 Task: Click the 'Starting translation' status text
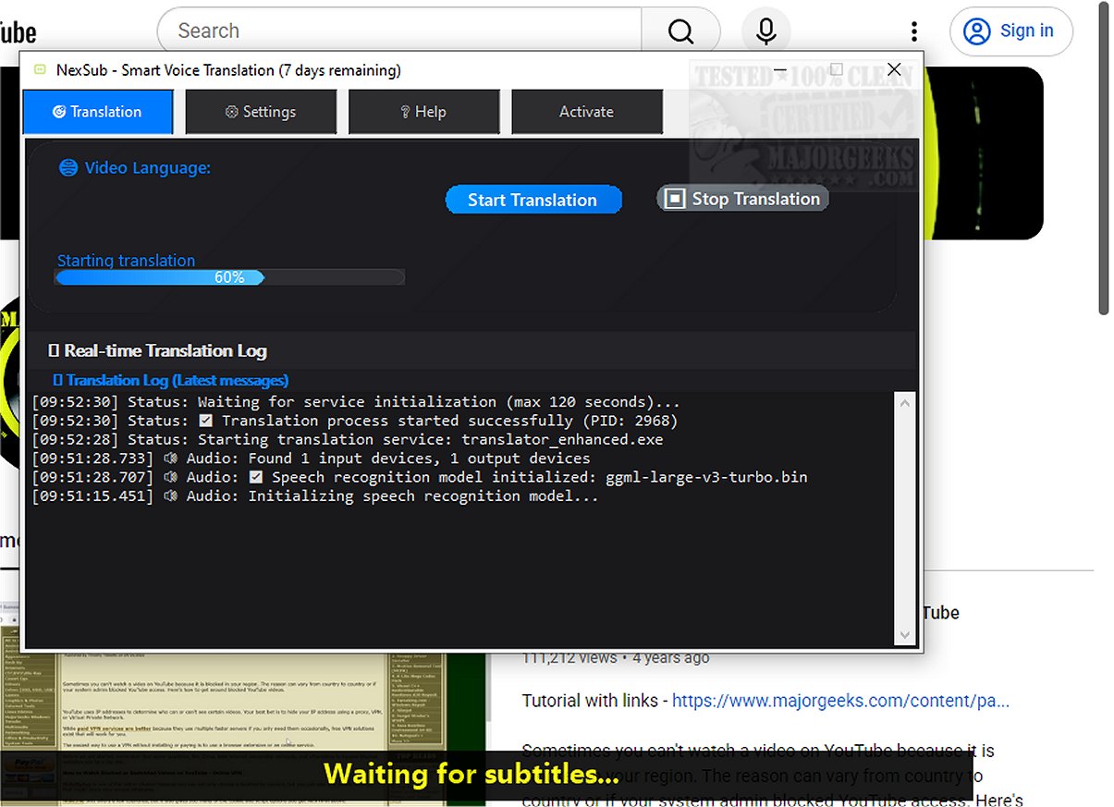[x=127, y=261]
